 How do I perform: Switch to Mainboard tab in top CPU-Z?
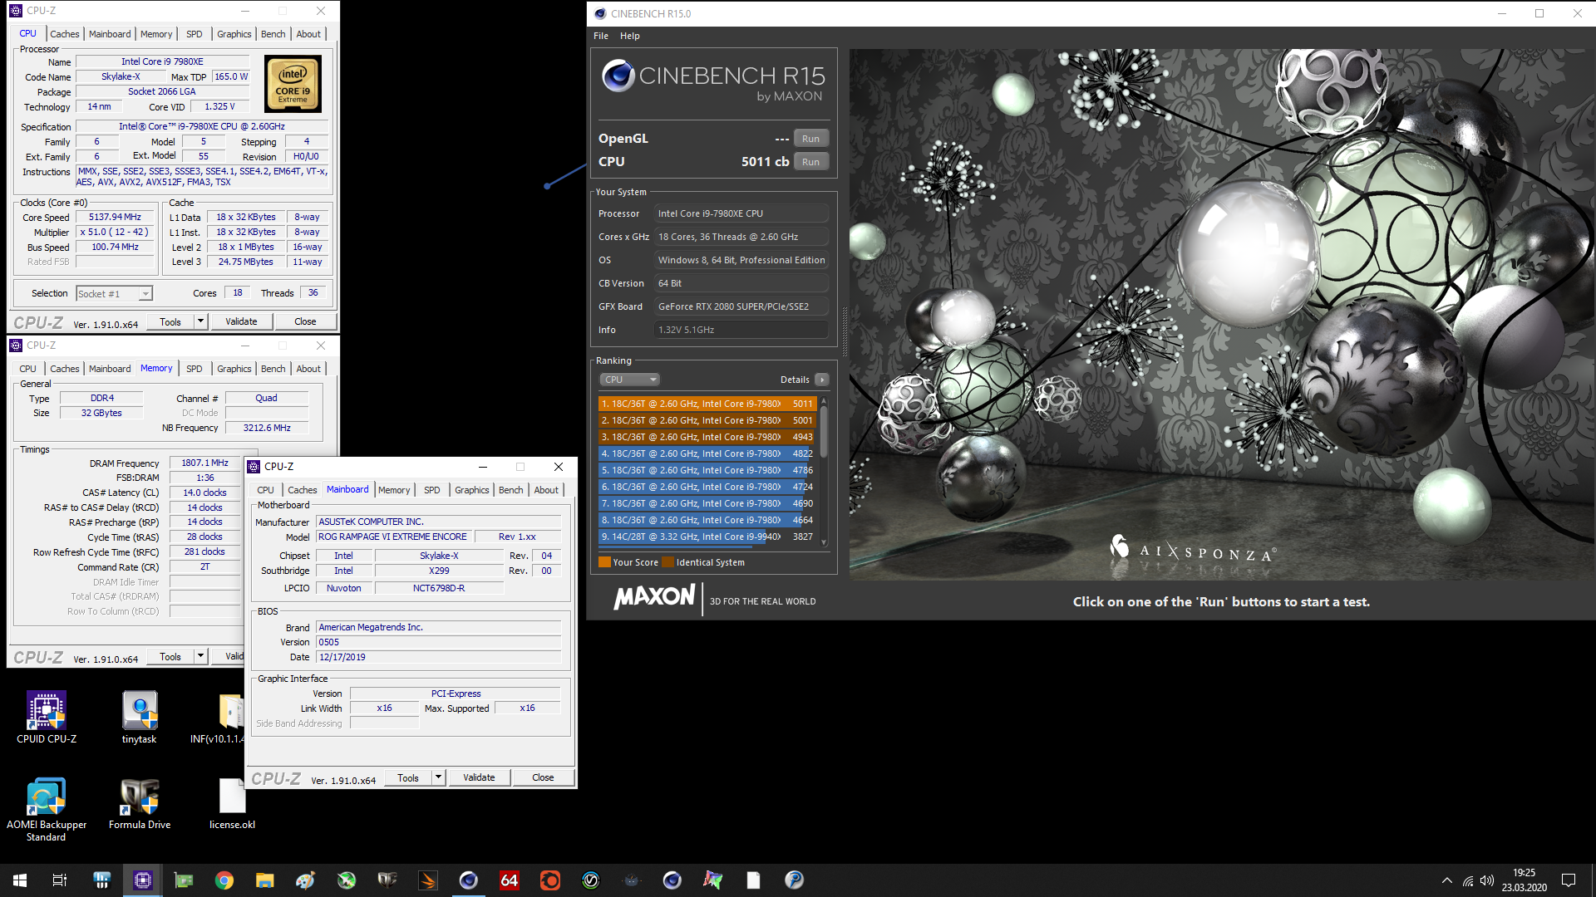[110, 34]
